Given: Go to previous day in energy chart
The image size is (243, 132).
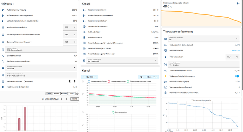Looking at the screenshot, I should [61, 99].
